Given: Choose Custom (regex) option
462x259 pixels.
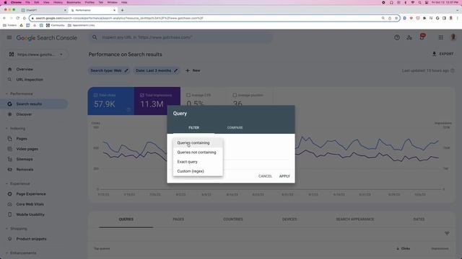Looking at the screenshot, I should (x=198, y=171).
